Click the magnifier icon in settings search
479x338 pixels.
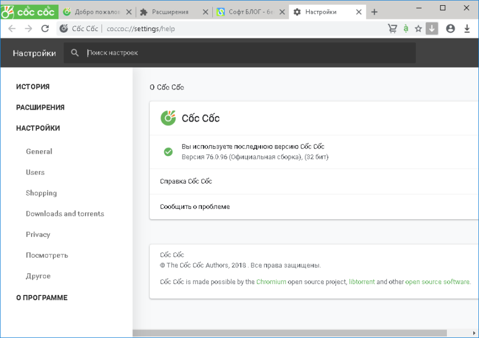[75, 53]
